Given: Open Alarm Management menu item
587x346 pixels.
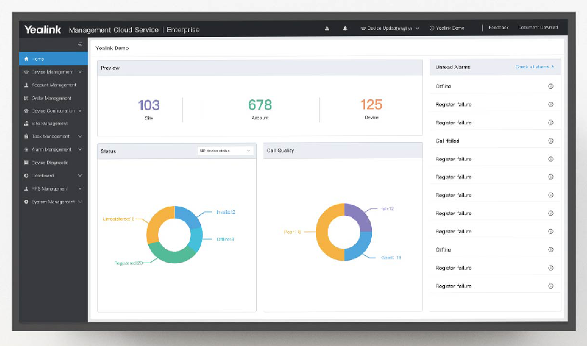Looking at the screenshot, I should (x=53, y=150).
